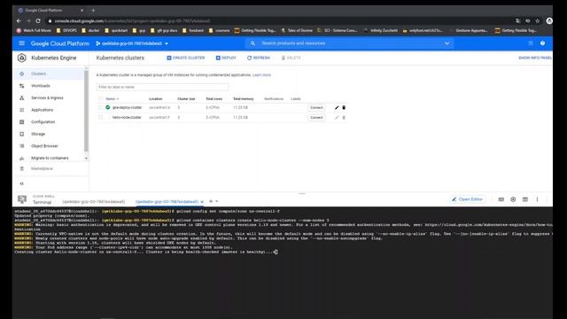Open Configuration in the sidebar
This screenshot has width=567, height=319.
(43, 122)
